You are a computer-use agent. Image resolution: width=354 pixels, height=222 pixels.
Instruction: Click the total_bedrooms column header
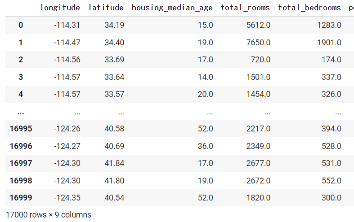[309, 8]
